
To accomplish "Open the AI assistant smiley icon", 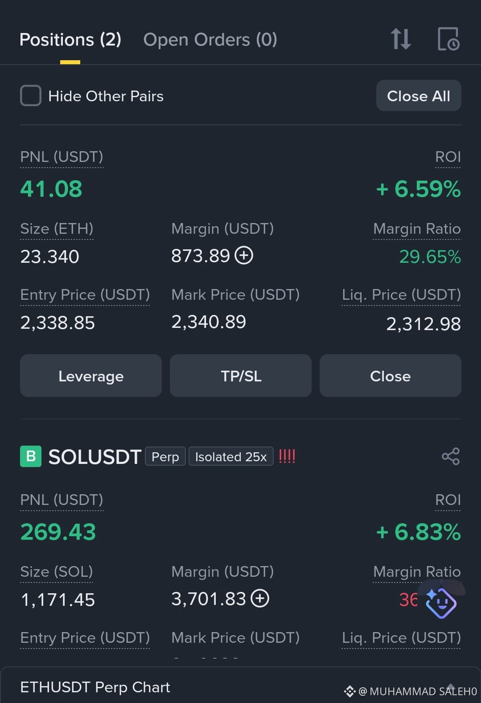I will (441, 603).
